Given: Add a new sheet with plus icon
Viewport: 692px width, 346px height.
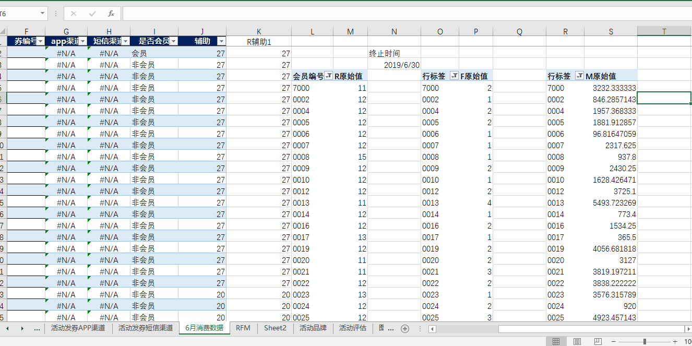Looking at the screenshot, I should pyautogui.click(x=404, y=328).
